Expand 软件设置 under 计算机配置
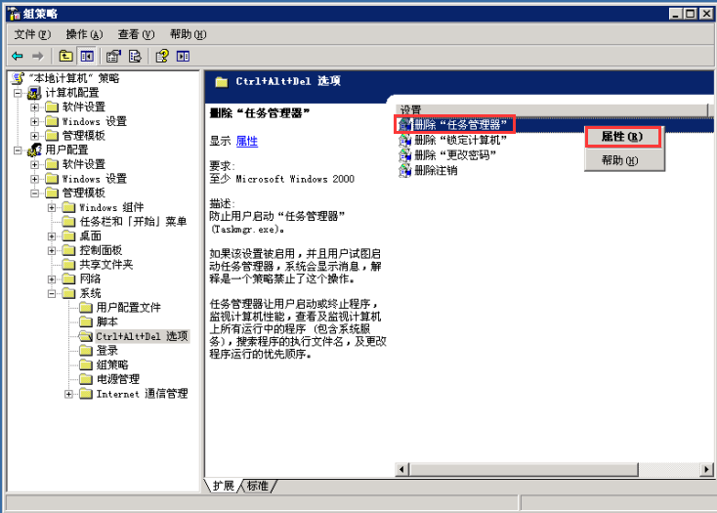 click(x=35, y=107)
